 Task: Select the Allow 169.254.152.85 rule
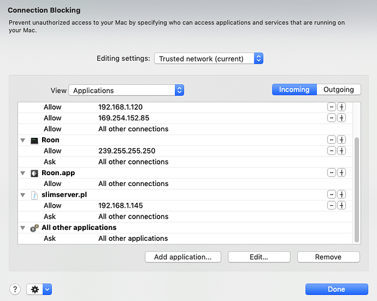(185, 118)
